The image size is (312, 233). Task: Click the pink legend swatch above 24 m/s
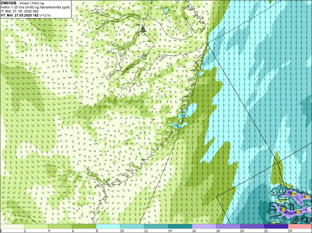click(300, 226)
